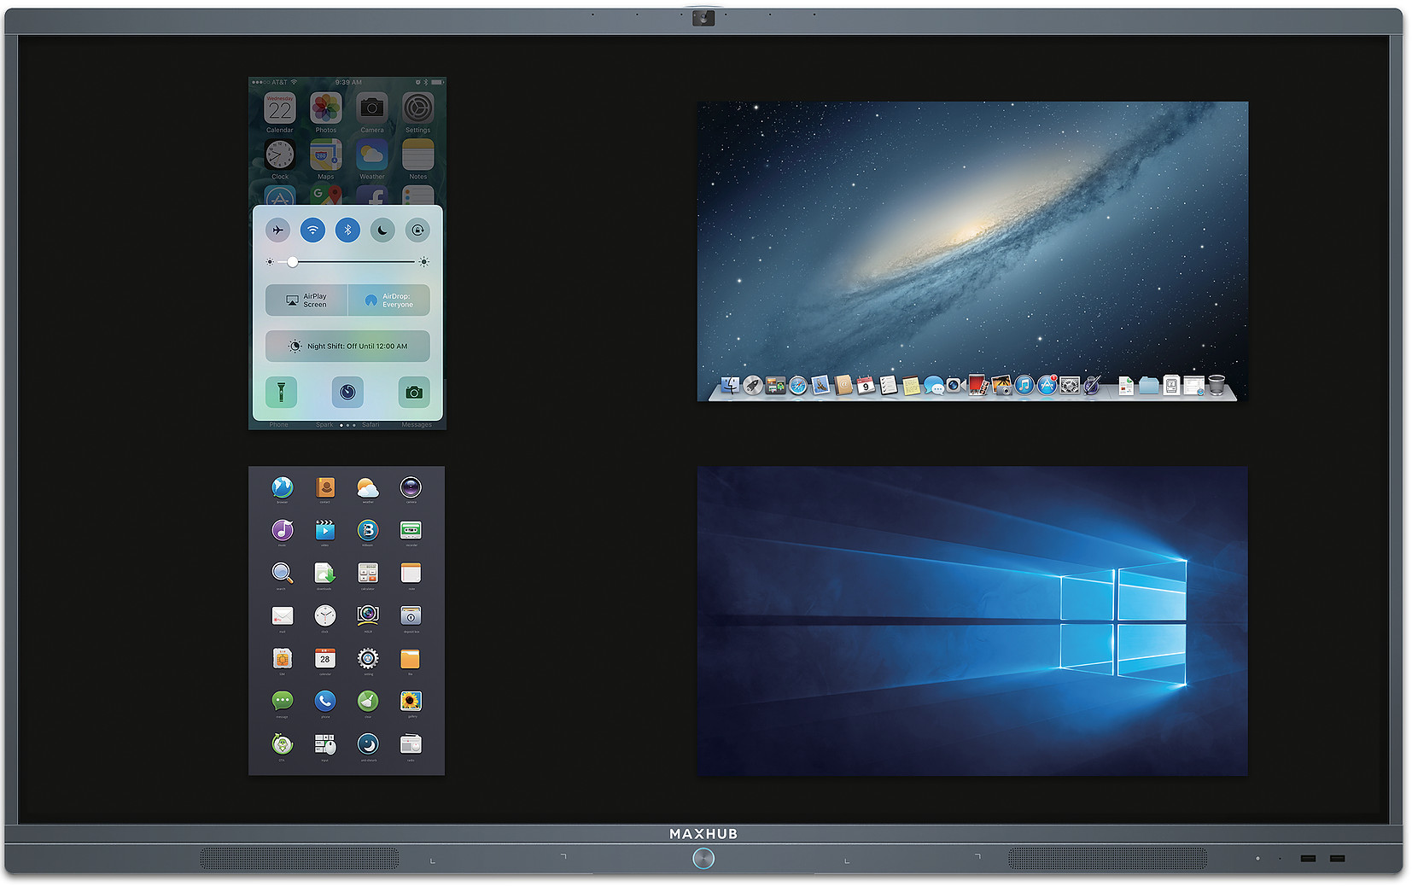
Task: Toggle Bluetooth in iPhone Control Center
Action: click(347, 230)
